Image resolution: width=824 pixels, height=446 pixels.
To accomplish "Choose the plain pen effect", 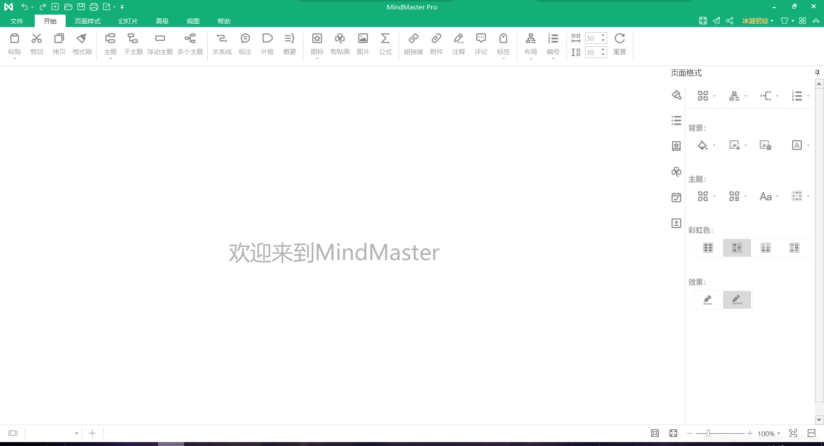I will pyautogui.click(x=708, y=300).
